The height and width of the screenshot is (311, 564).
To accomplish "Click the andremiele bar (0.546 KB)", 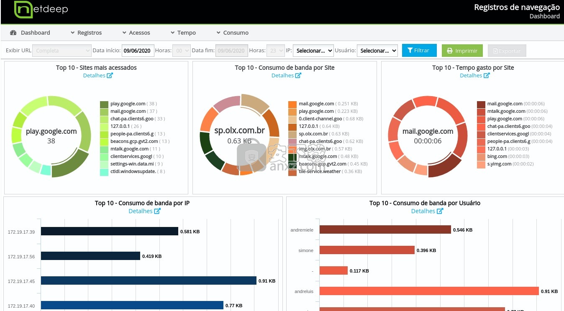I will pyautogui.click(x=385, y=229).
